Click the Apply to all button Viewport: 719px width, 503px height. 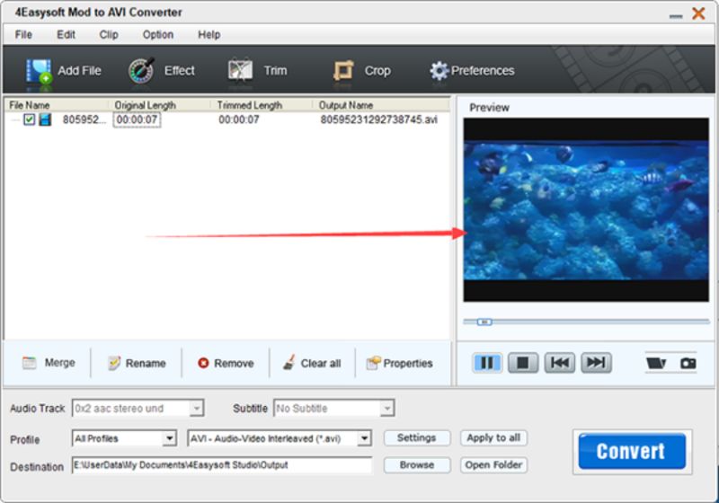[x=493, y=438]
